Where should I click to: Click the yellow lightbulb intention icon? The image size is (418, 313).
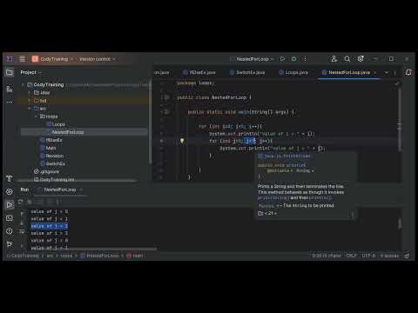(182, 141)
